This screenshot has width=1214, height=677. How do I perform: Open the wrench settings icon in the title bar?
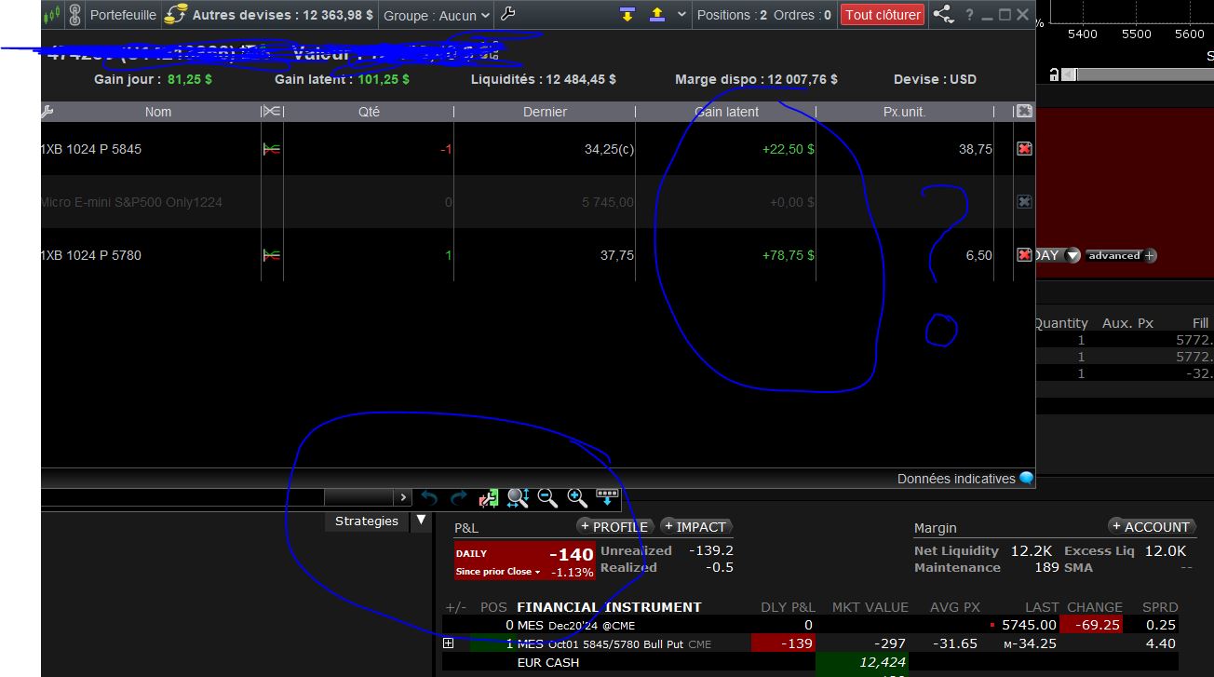(x=507, y=14)
